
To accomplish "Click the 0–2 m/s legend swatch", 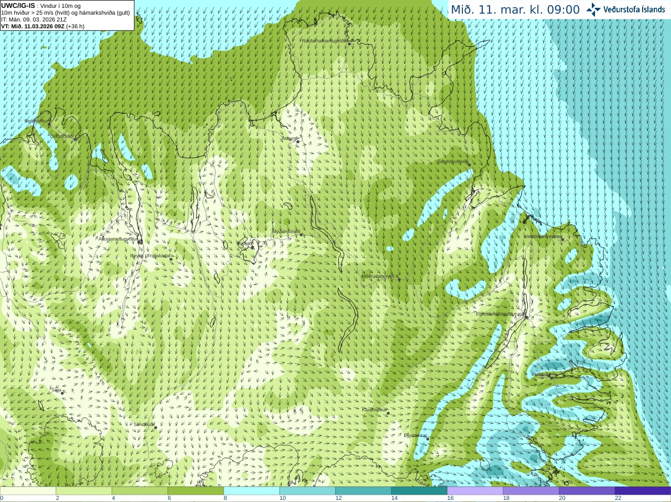I will (x=28, y=491).
